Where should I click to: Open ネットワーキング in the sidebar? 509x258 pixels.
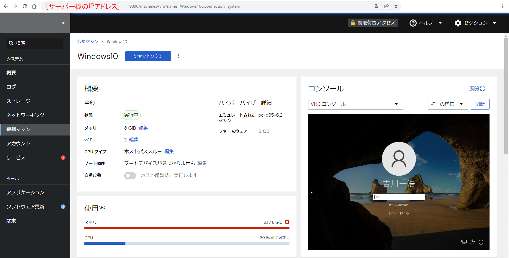click(x=25, y=115)
